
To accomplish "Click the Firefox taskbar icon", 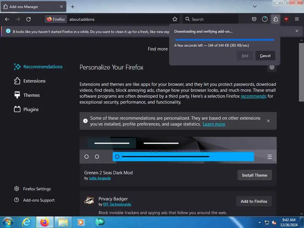I will click(45, 222).
